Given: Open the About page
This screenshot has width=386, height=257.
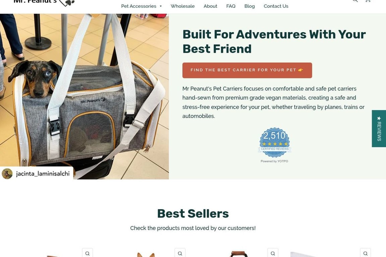Looking at the screenshot, I should [x=210, y=6].
